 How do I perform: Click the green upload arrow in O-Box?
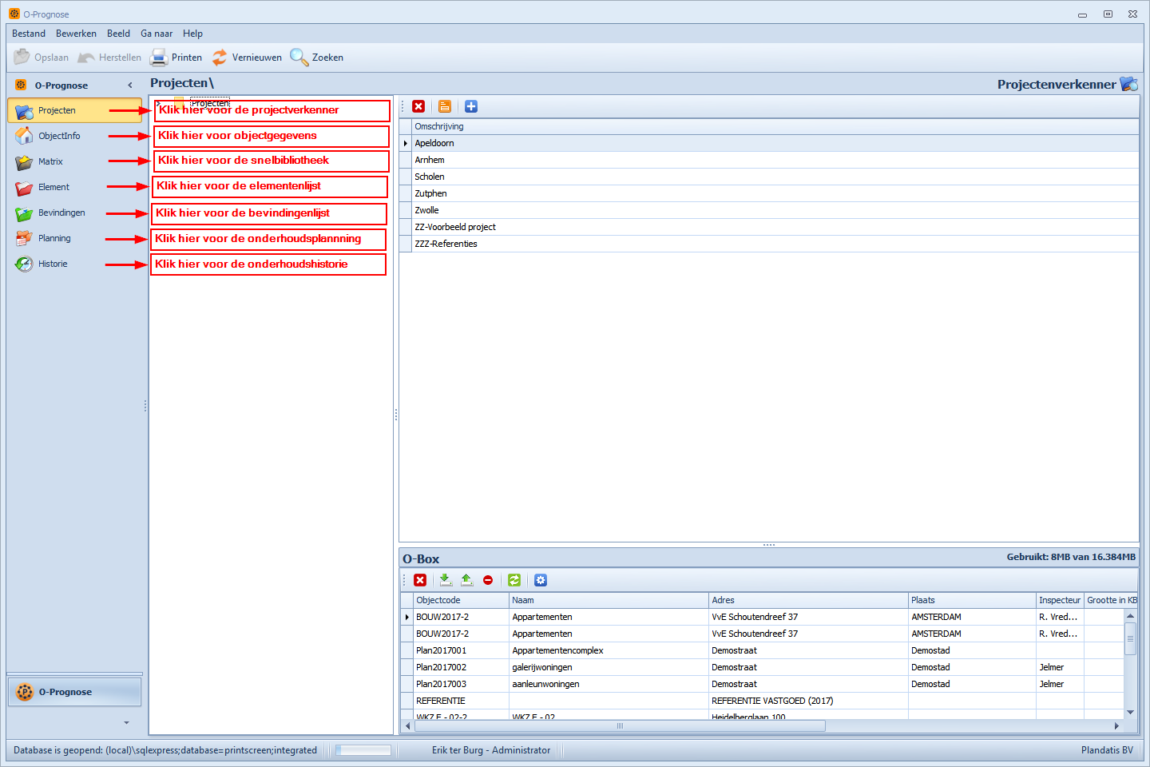click(466, 580)
